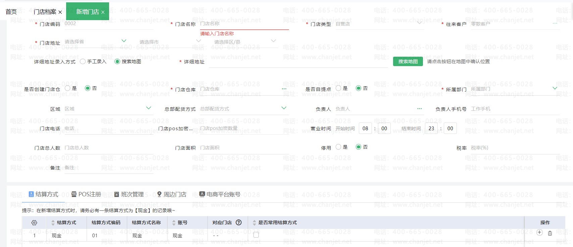Close the 新增门店 tab
Viewport: 573px width, 247px height.
(103, 12)
